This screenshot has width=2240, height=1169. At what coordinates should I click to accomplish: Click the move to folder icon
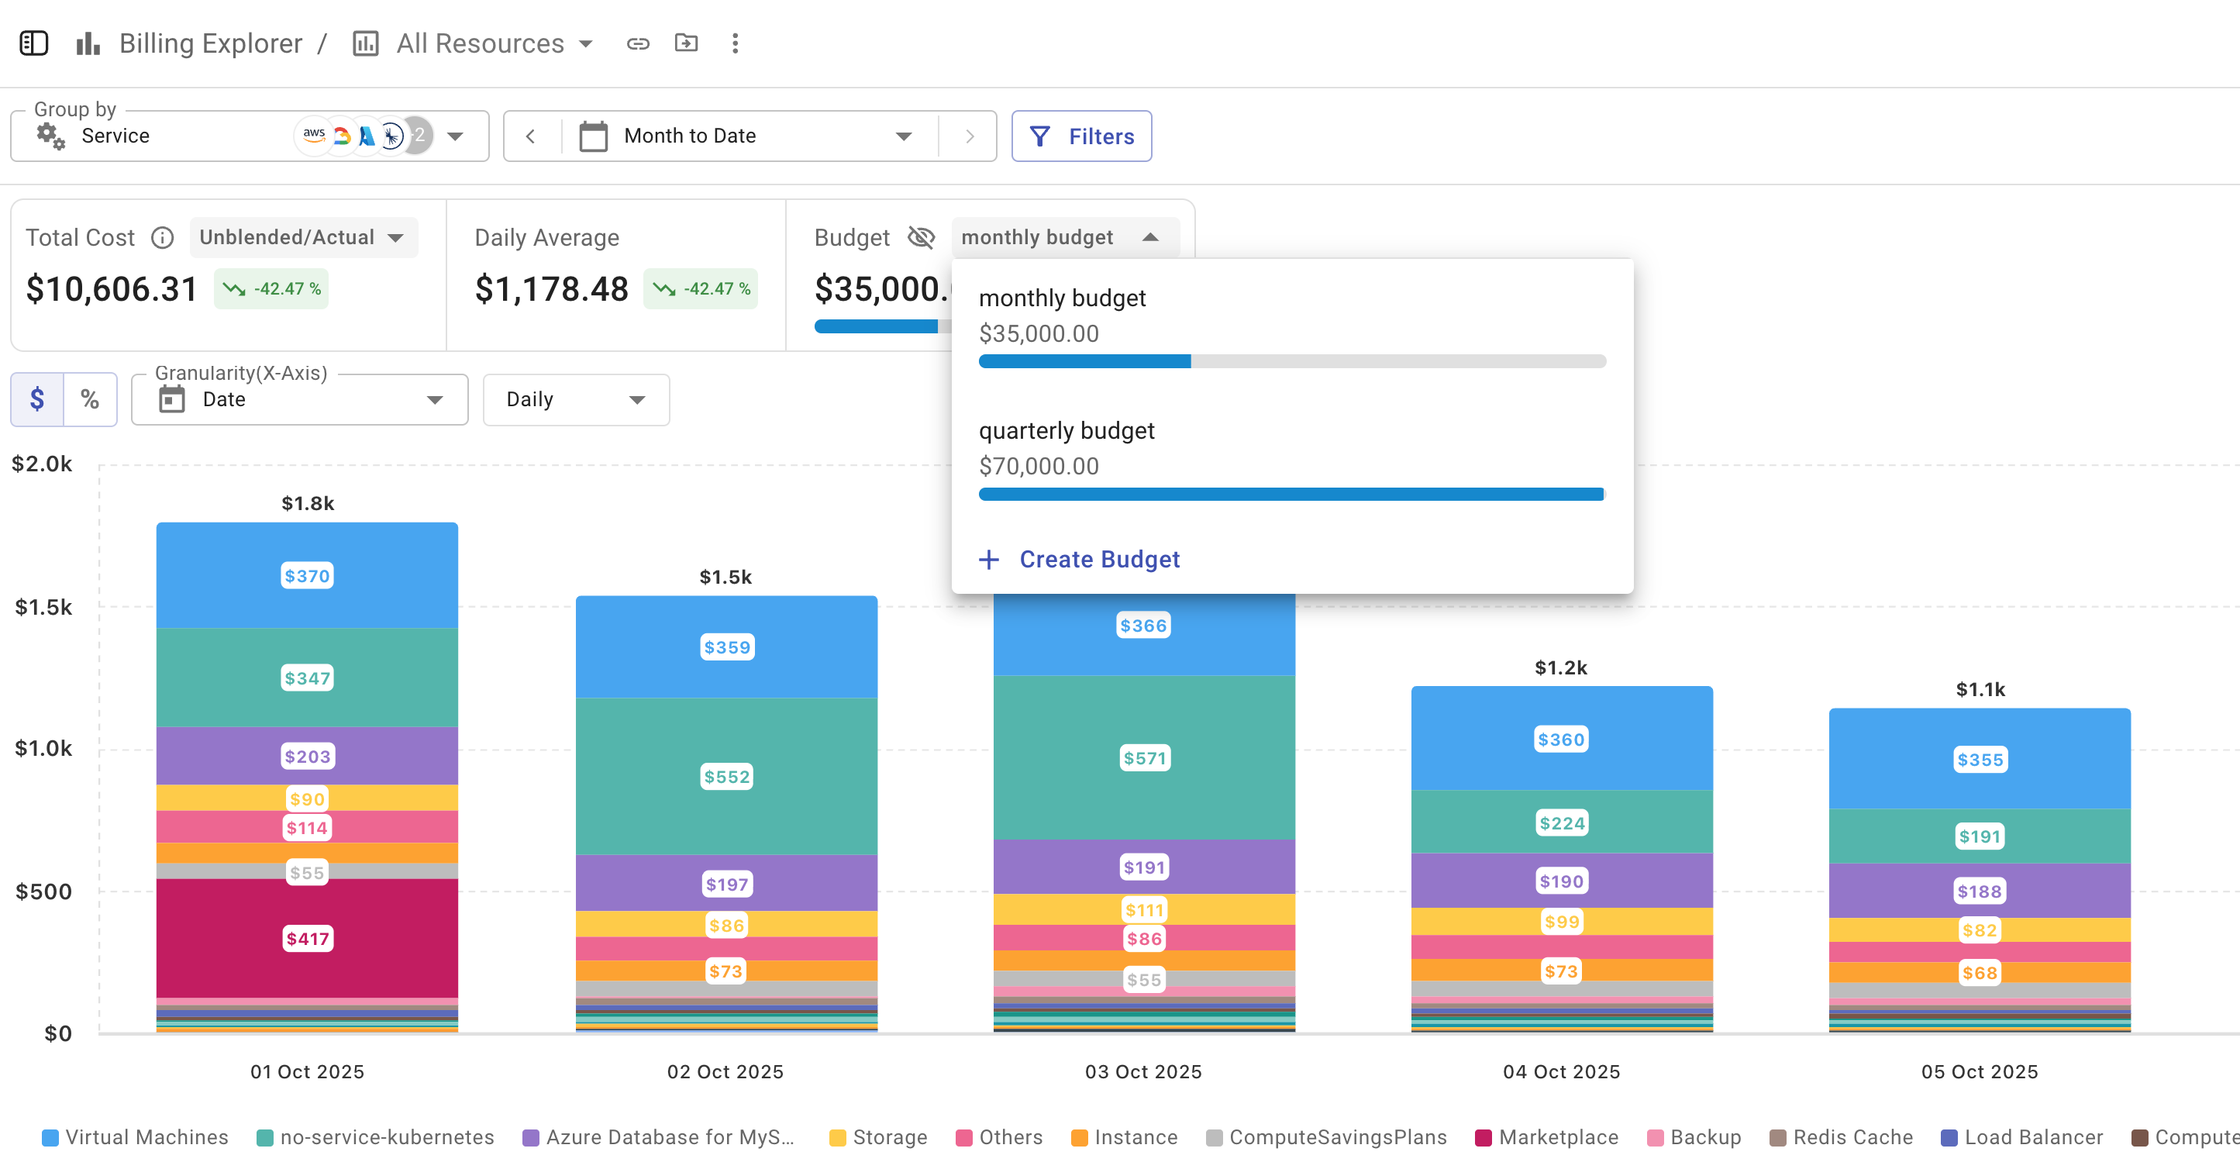click(x=686, y=43)
